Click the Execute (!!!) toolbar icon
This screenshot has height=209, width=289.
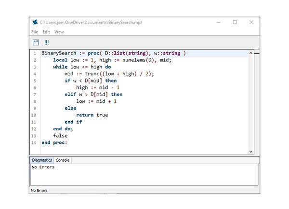click(x=46, y=42)
